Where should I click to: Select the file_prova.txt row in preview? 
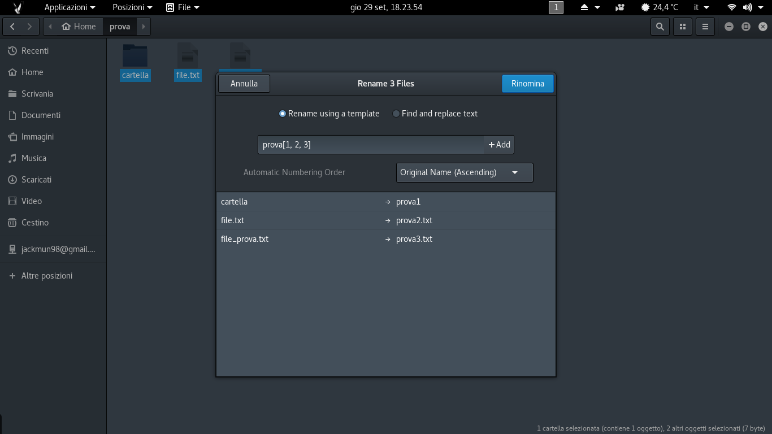(x=386, y=239)
